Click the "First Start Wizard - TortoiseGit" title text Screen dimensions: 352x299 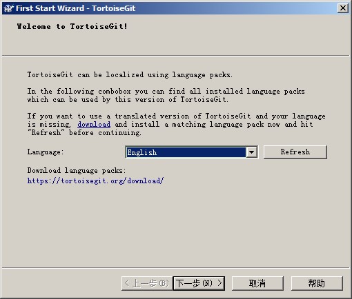pyautogui.click(x=75, y=8)
